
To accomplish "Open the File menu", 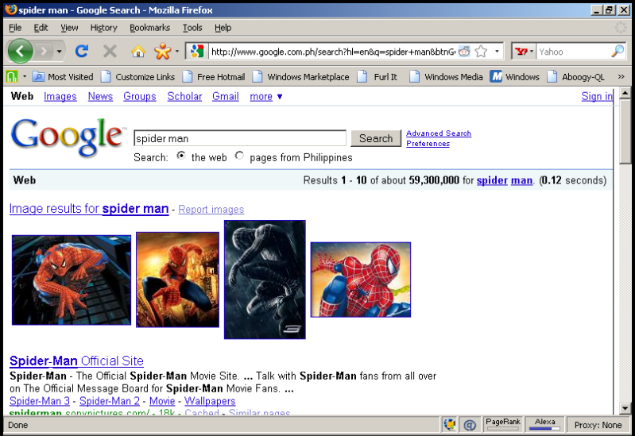I will pyautogui.click(x=15, y=28).
